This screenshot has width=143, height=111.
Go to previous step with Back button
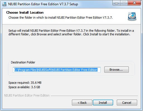(x=82, y=103)
